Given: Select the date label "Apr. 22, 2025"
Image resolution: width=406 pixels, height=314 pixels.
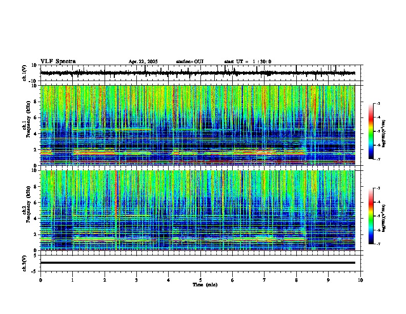Looking at the screenshot, I should coord(143,62).
